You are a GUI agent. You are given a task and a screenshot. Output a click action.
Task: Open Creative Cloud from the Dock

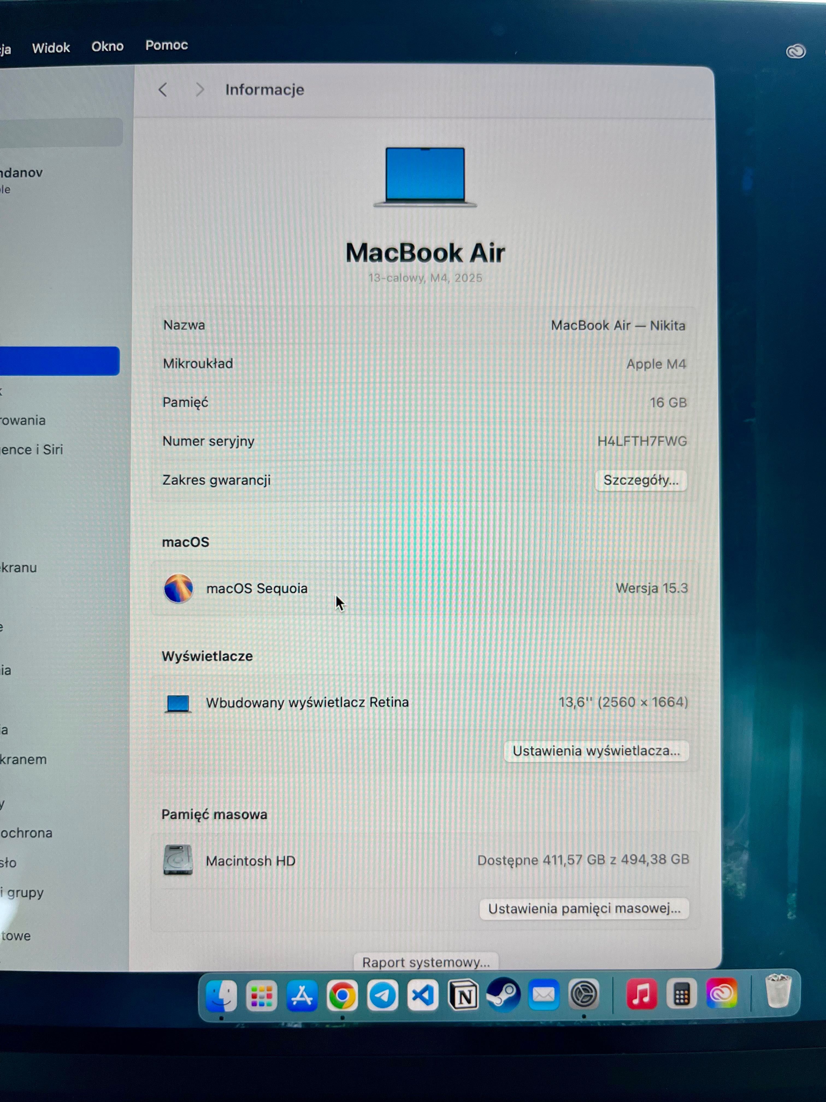click(721, 994)
